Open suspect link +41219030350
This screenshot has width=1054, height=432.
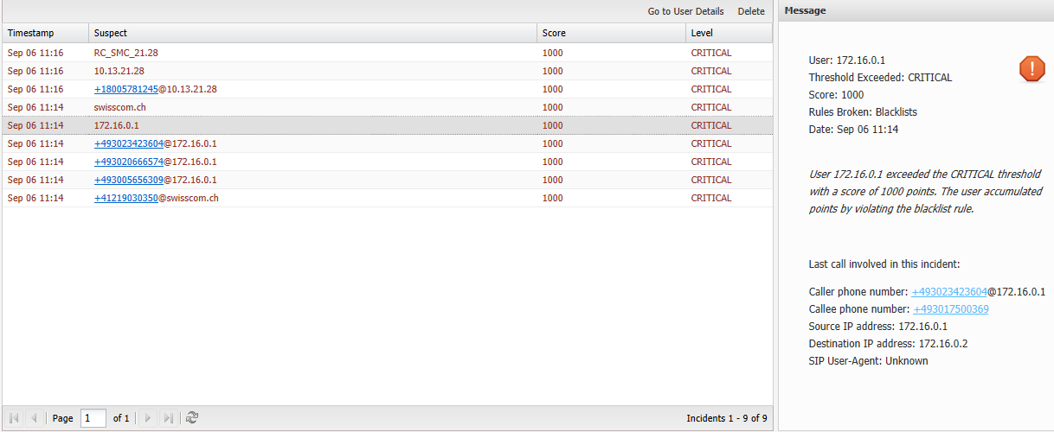[x=126, y=198]
